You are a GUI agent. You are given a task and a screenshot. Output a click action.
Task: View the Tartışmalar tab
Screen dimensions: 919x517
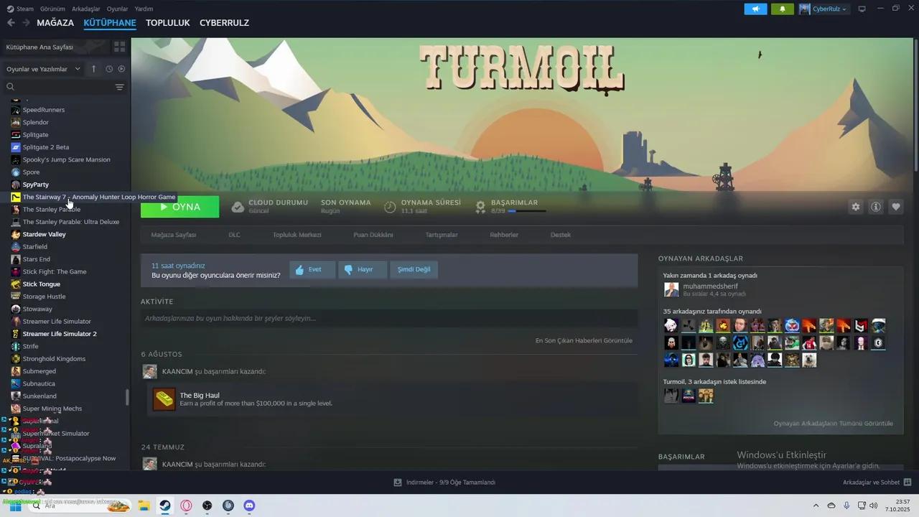pos(441,235)
